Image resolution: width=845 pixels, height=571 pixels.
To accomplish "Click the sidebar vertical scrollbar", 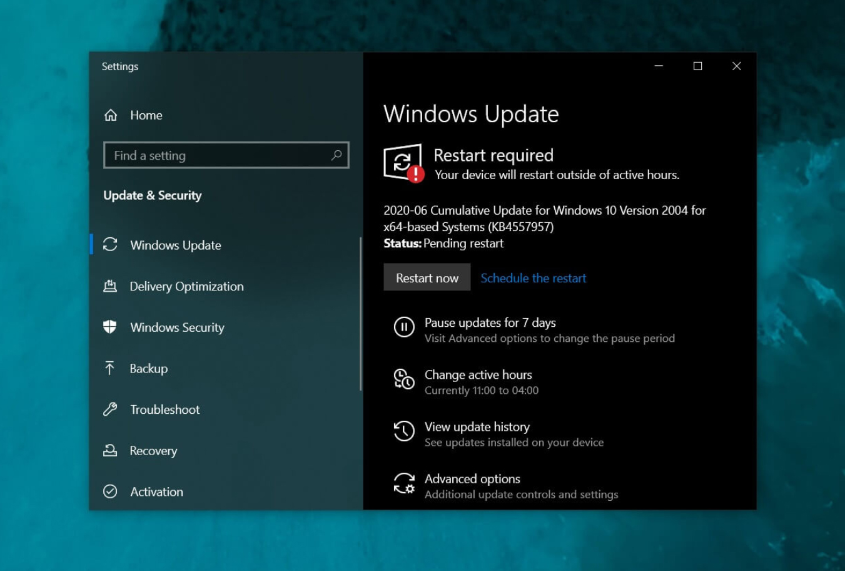I will (x=361, y=314).
